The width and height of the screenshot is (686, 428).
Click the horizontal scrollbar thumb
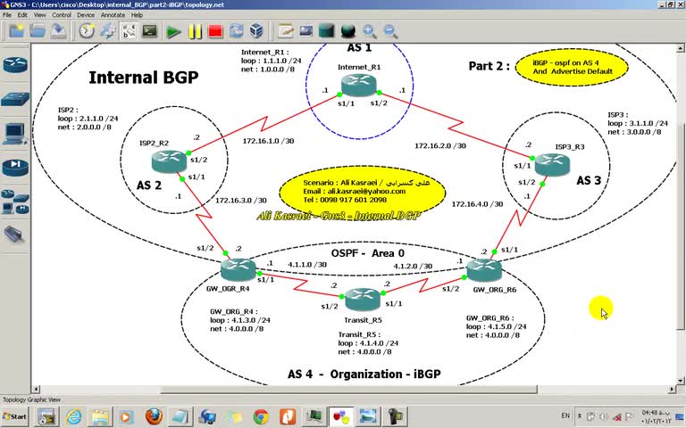pos(348,389)
